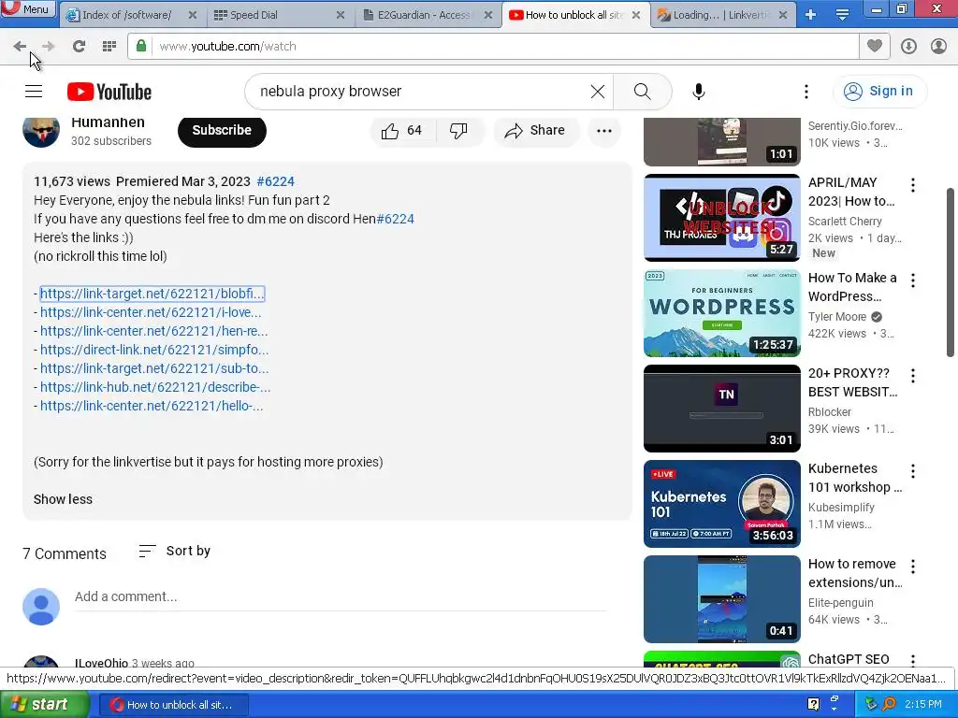Switch to Index of /software/ tab
958x718 pixels.
127,15
